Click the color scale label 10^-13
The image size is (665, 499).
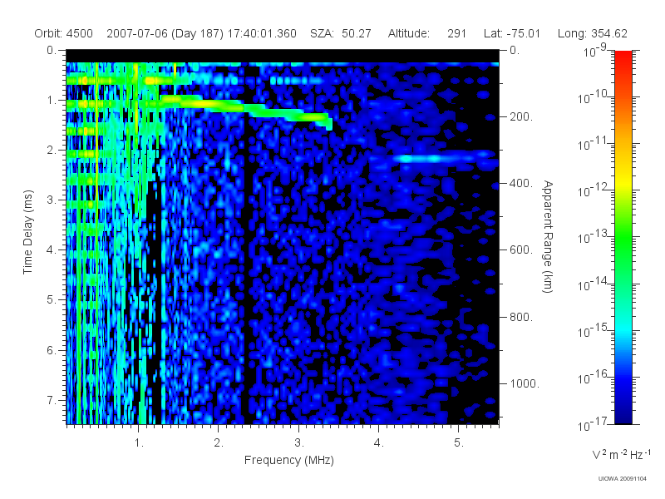point(593,236)
